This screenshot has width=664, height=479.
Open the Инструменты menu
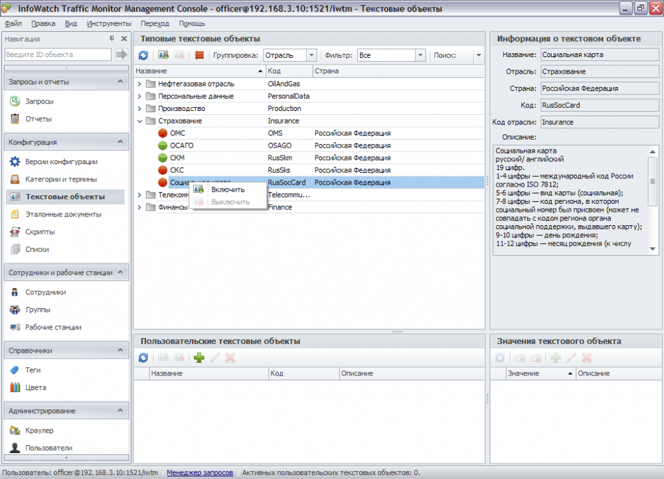coord(109,23)
